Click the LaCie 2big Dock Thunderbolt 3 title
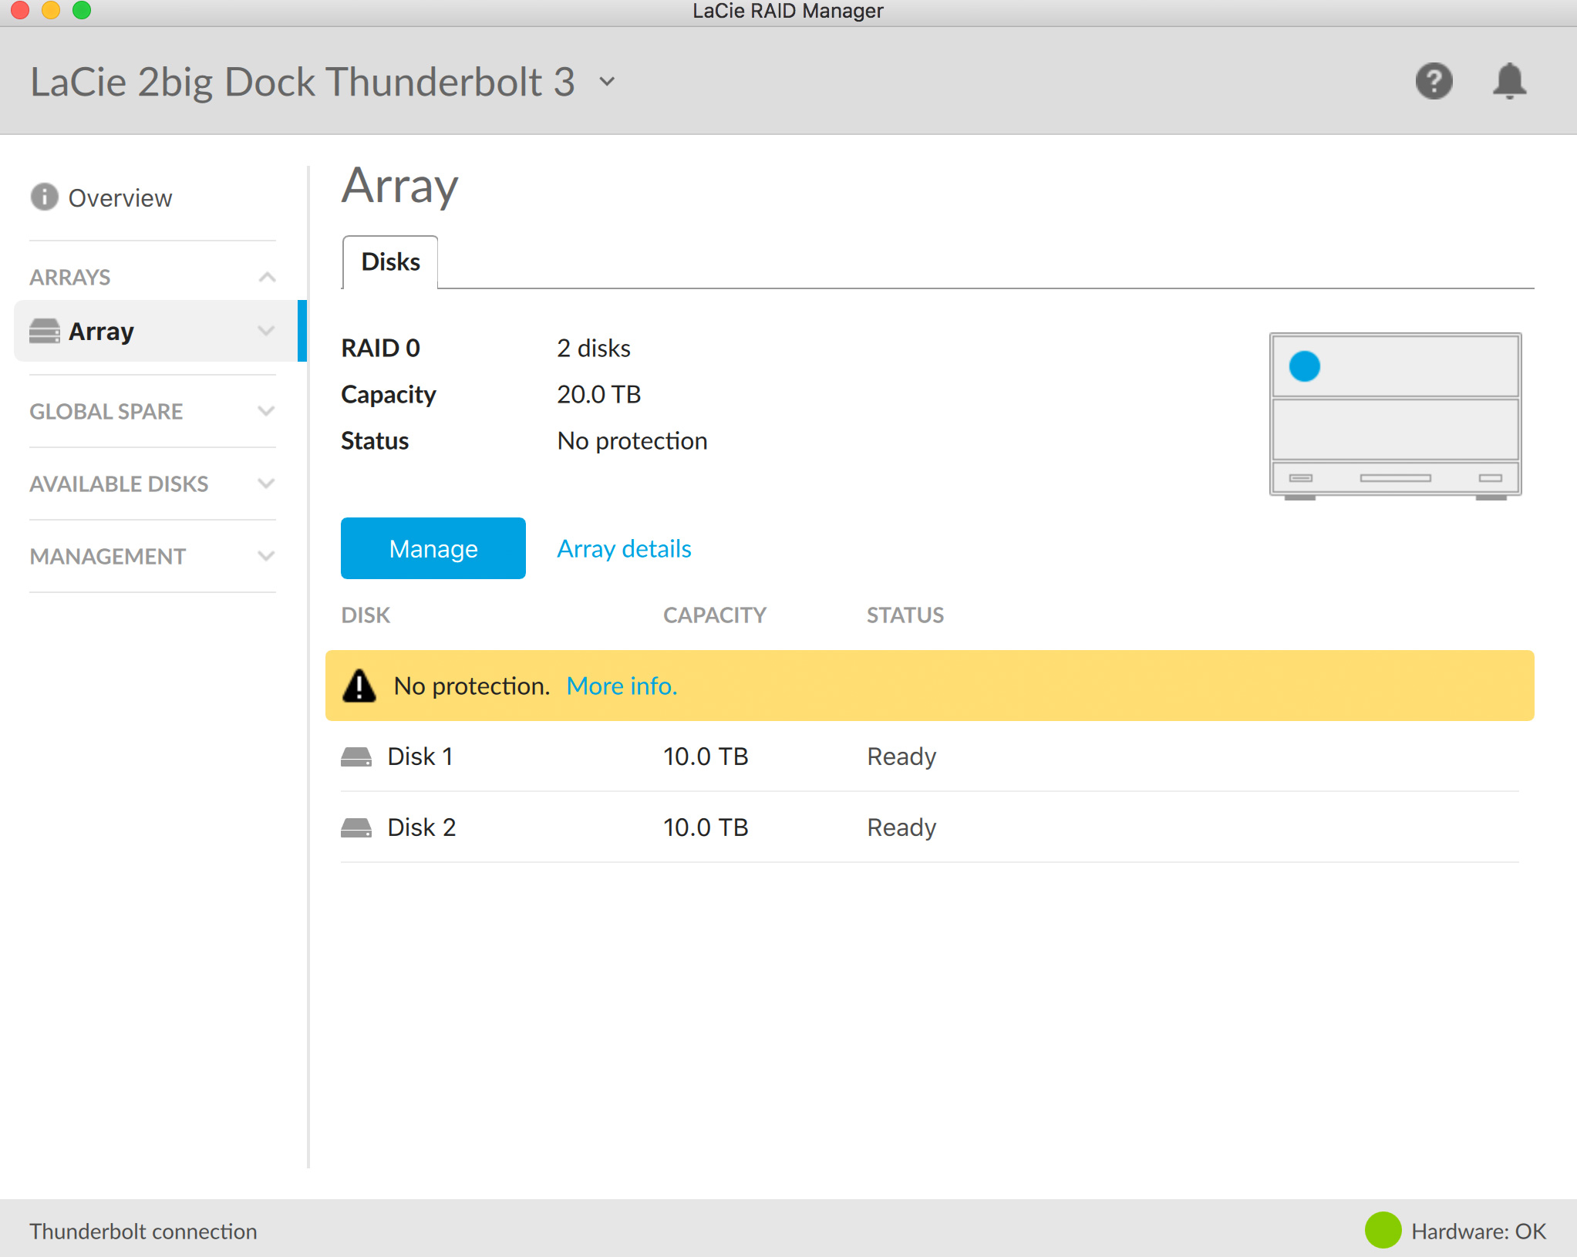1577x1257 pixels. coord(302,81)
